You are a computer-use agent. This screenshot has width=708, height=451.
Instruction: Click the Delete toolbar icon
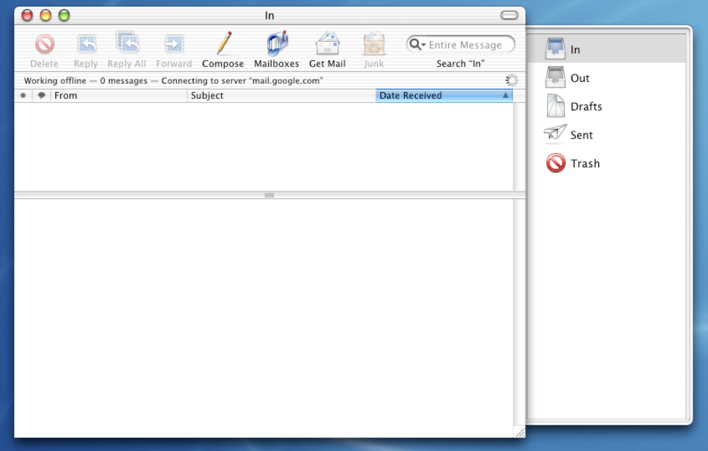(45, 44)
